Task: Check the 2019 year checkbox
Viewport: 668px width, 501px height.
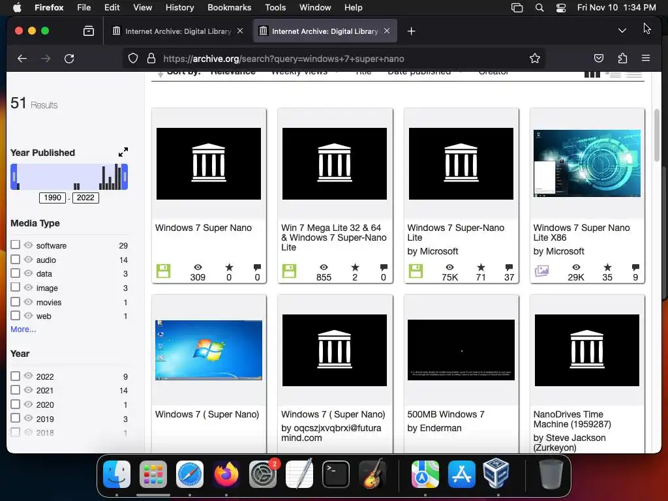Action: coord(16,418)
